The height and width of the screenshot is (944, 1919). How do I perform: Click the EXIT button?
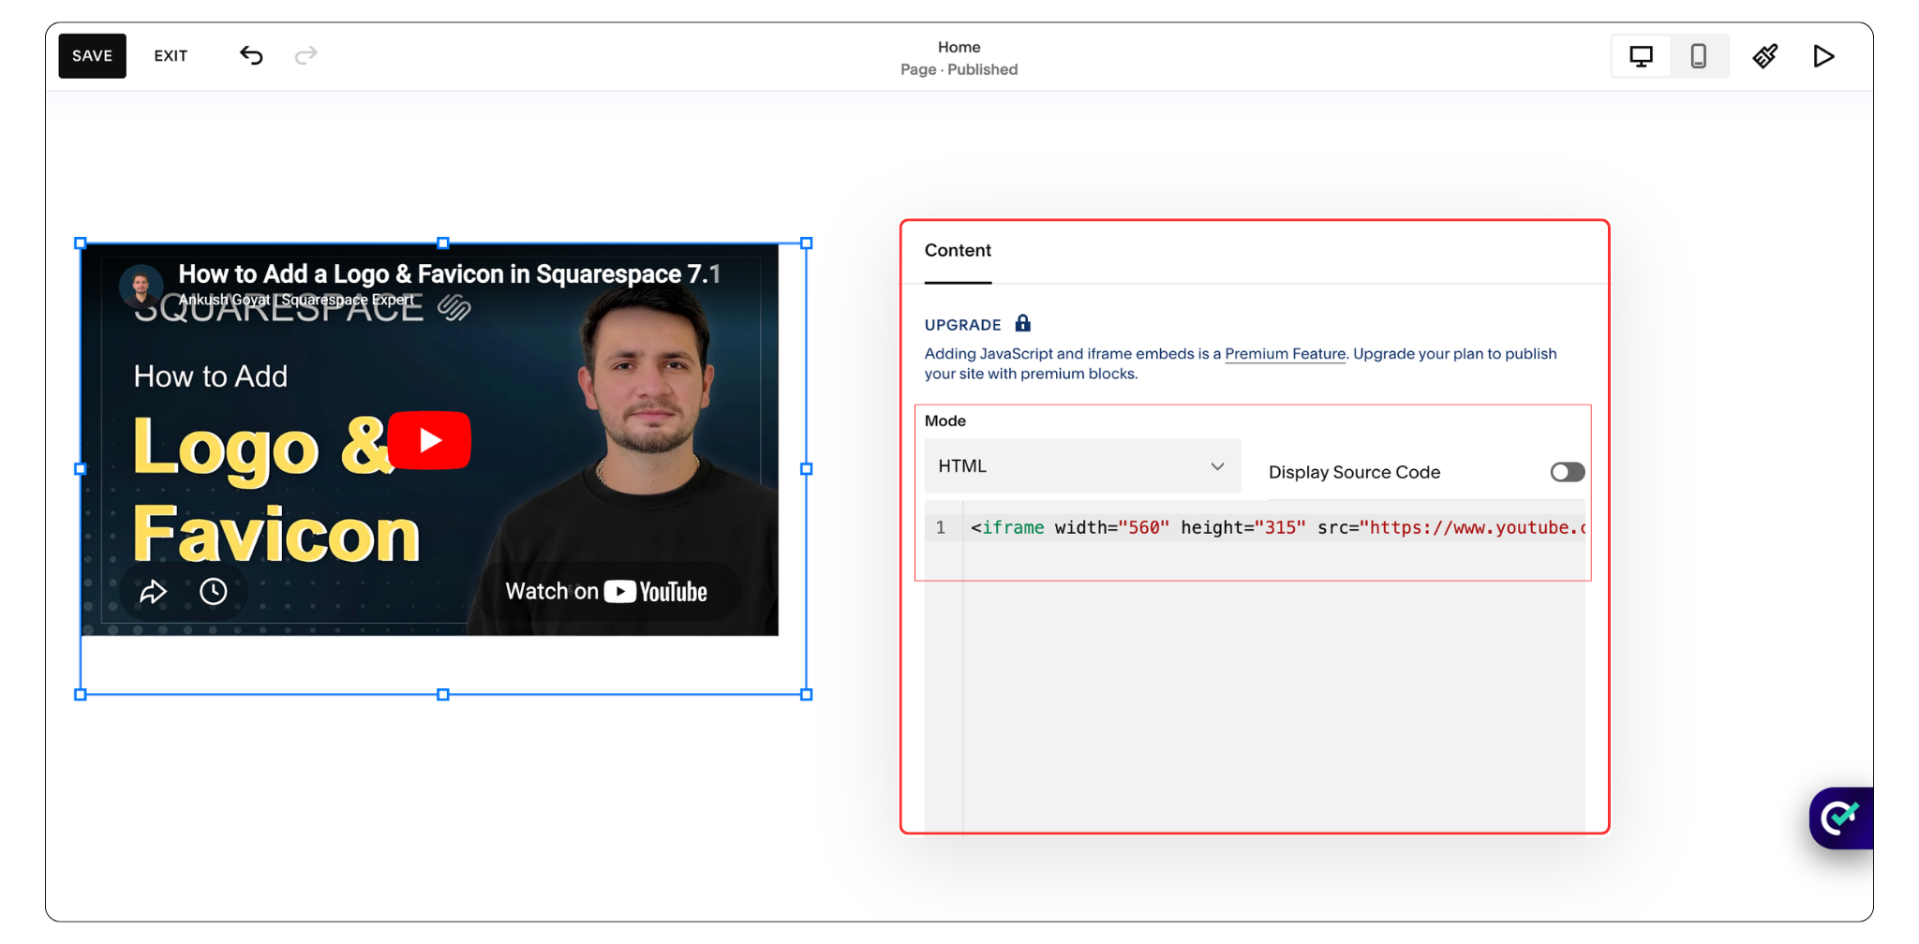point(171,56)
